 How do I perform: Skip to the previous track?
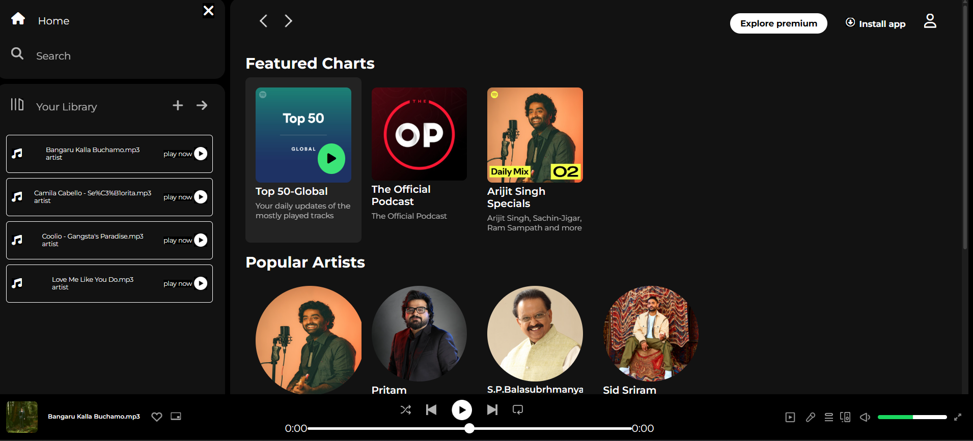[x=431, y=409]
